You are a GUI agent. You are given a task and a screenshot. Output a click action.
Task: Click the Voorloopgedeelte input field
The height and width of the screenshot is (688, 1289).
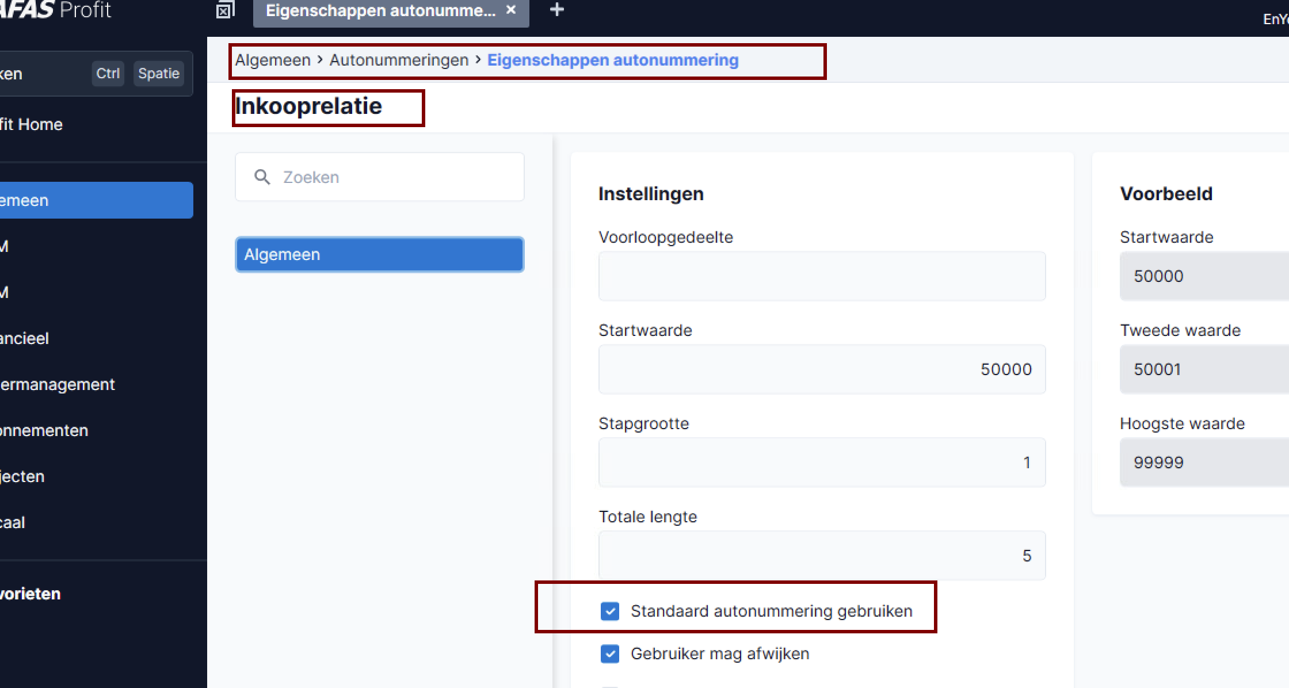822,276
